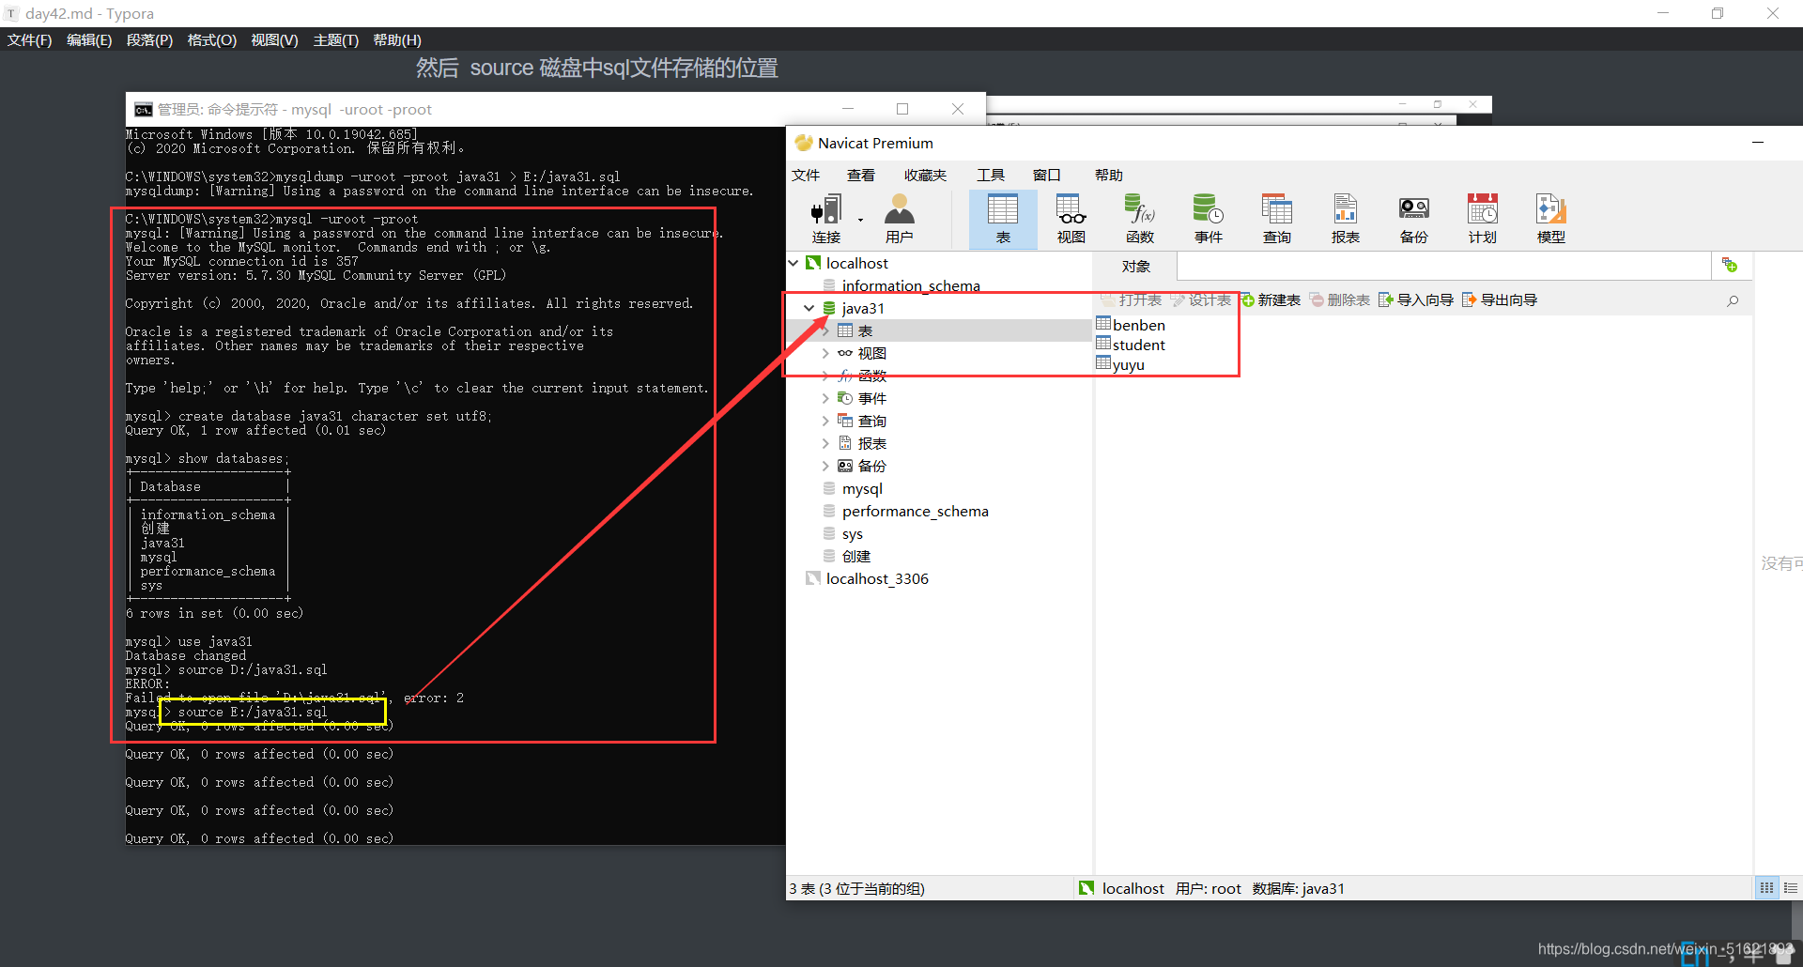Click the 模型 (Model) toolbar icon
This screenshot has height=967, width=1803.
[1549, 218]
